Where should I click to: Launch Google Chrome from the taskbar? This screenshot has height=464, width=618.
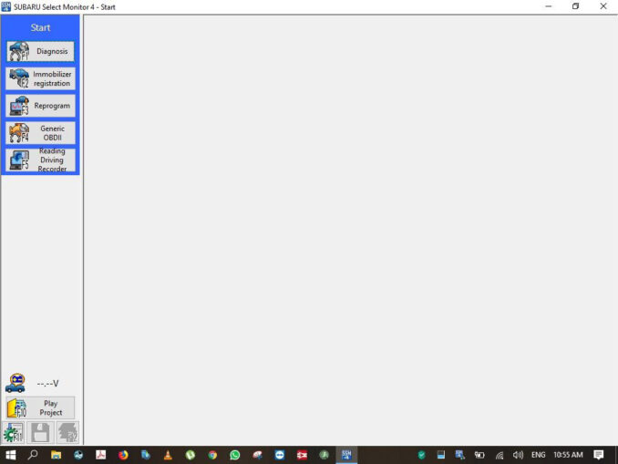click(x=212, y=454)
